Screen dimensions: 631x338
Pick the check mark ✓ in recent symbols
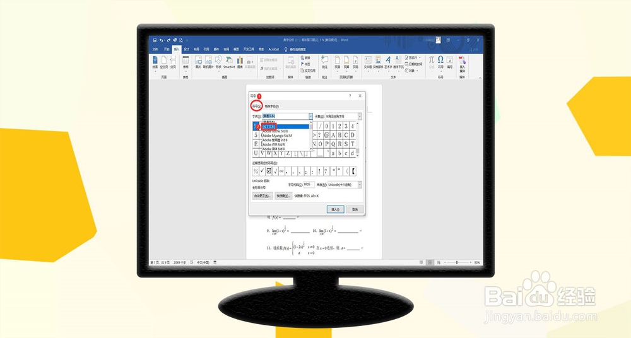click(262, 171)
